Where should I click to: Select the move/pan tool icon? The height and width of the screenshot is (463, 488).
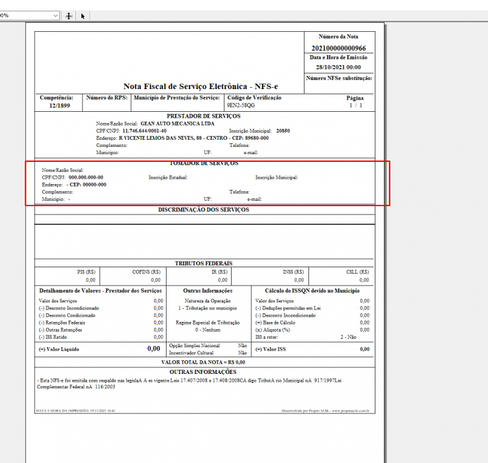click(69, 16)
